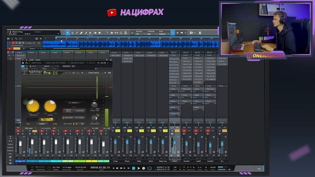Click the Display button in Pro-DS
The width and height of the screenshot is (315, 177).
click(74, 103)
